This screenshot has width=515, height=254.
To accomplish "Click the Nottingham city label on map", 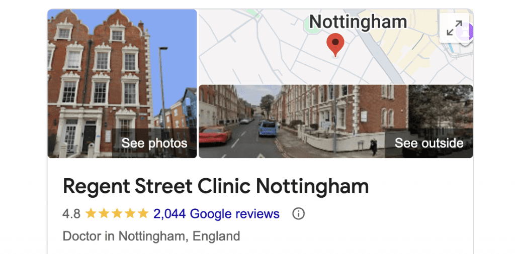I will [x=358, y=22].
